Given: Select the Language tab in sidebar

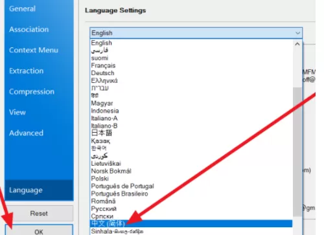Looking at the screenshot, I should [x=39, y=190].
